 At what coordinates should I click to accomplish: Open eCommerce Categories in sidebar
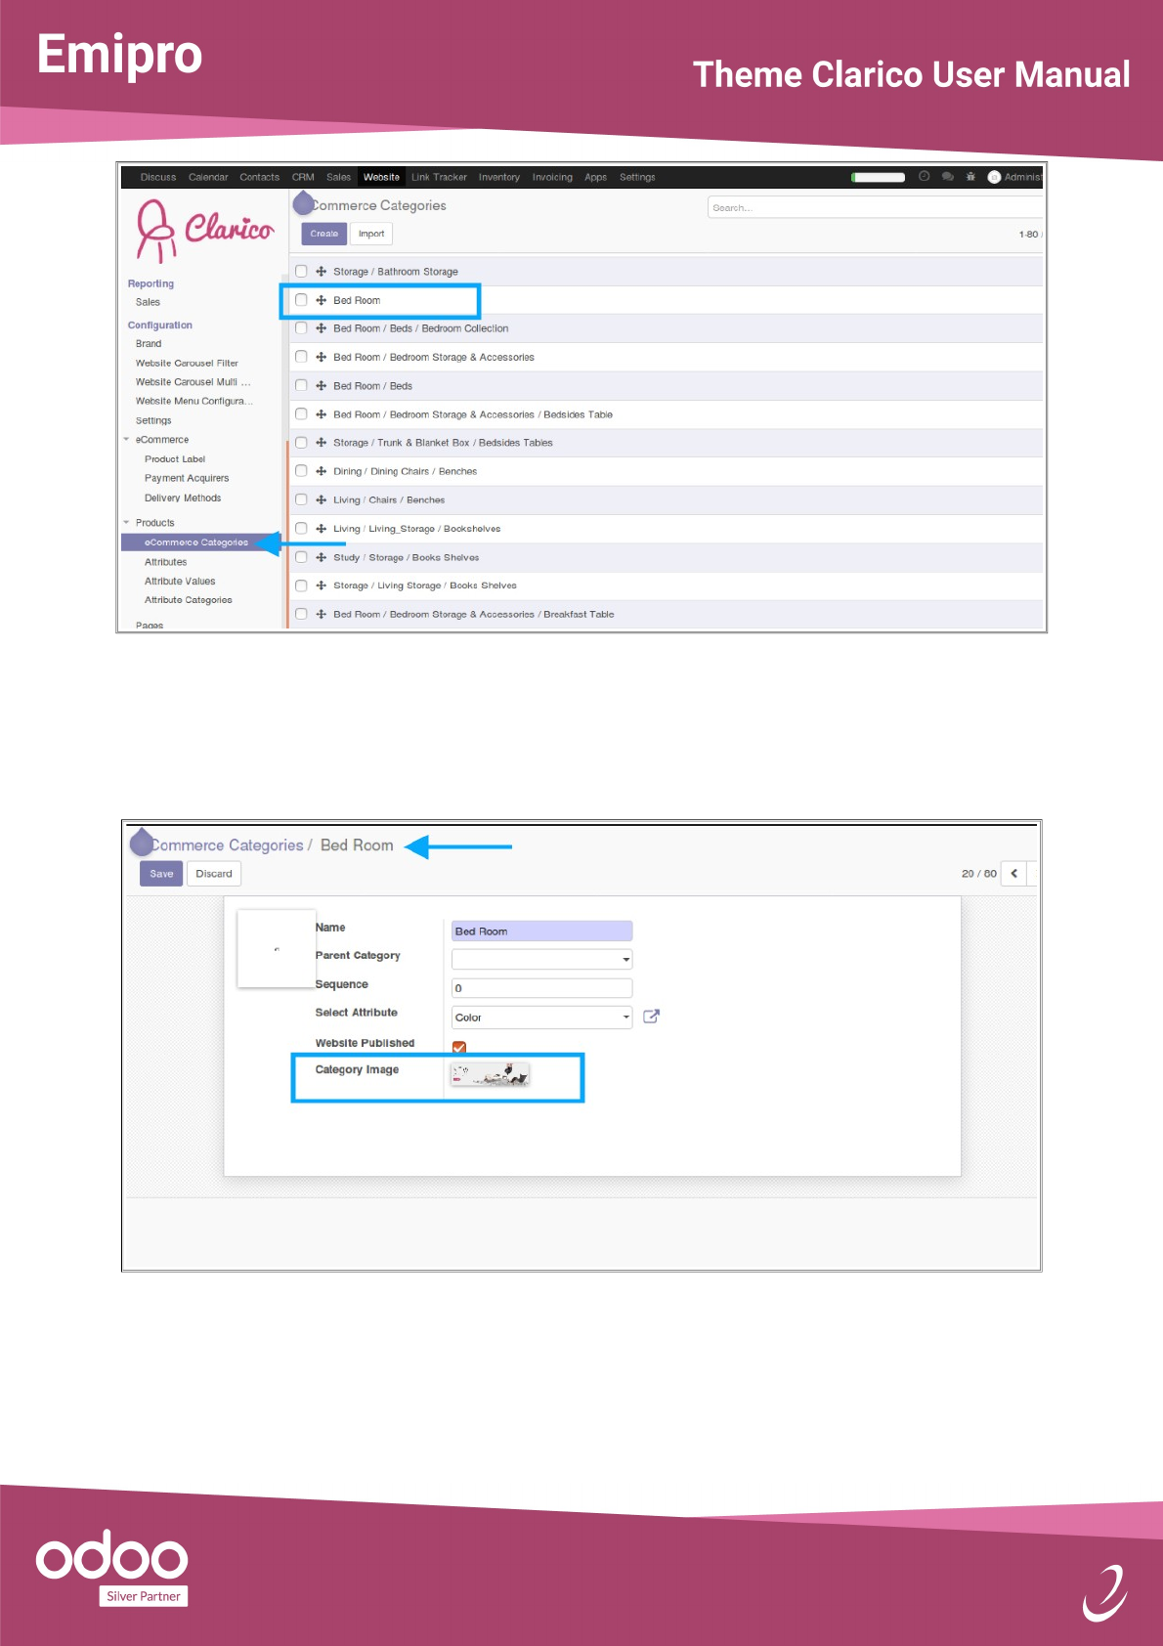(196, 542)
